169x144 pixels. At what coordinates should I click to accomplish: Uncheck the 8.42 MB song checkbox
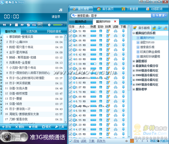pos(71,54)
